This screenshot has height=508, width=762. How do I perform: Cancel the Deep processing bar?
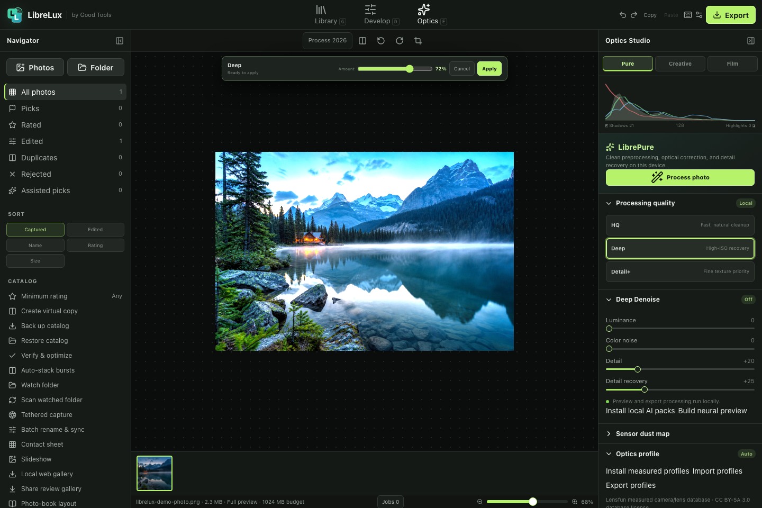pyautogui.click(x=462, y=69)
